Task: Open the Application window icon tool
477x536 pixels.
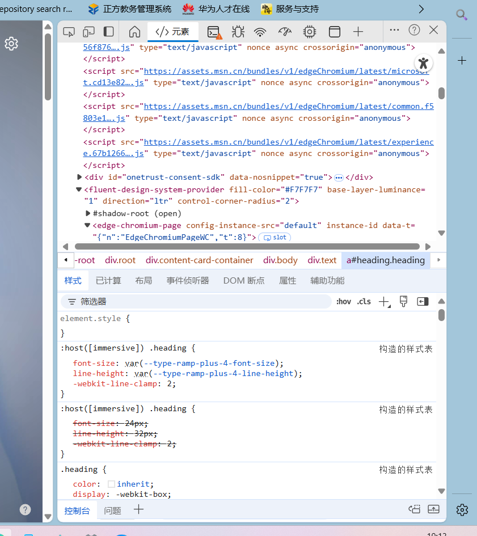Action: click(335, 32)
